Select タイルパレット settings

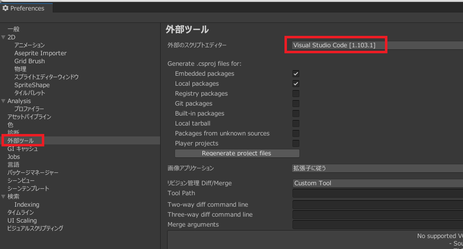coord(29,93)
